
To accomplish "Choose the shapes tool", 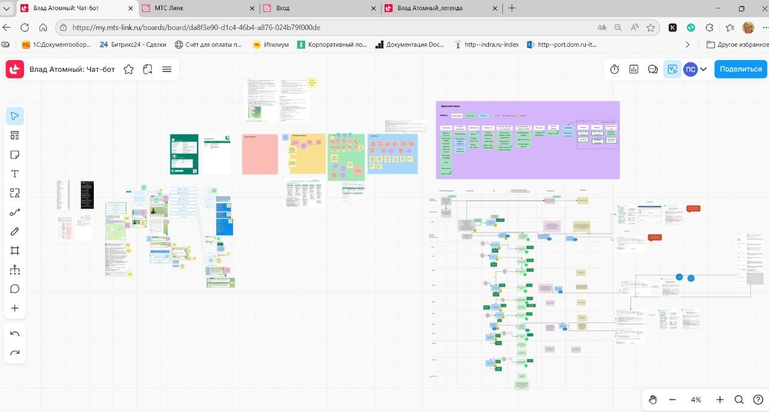I will pos(15,193).
